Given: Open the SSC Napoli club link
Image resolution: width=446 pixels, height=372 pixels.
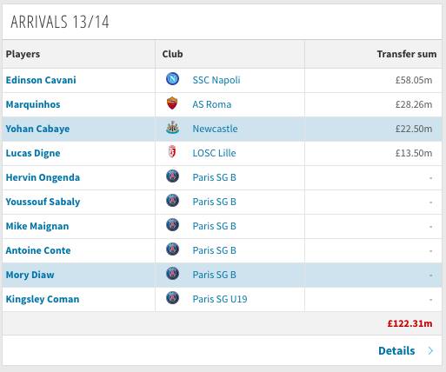Looking at the screenshot, I should 216,80.
